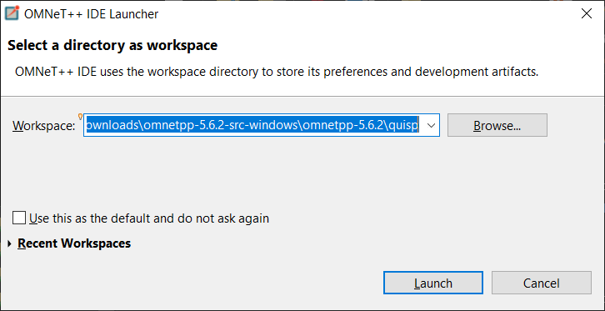Enable 'Use this as the default' checkbox
The height and width of the screenshot is (311, 605).
tap(18, 218)
